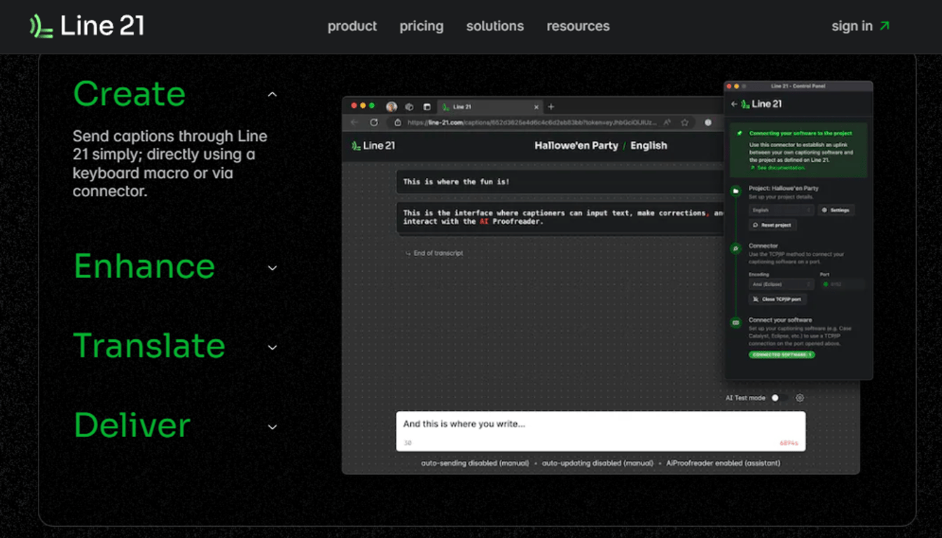942x538 pixels.
Task: Click the Reset project button
Action: coord(773,225)
